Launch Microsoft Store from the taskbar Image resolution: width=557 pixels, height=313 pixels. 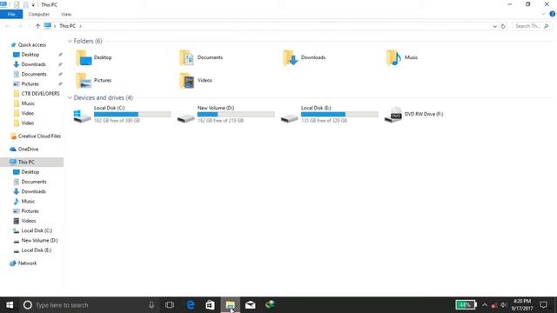click(x=210, y=305)
